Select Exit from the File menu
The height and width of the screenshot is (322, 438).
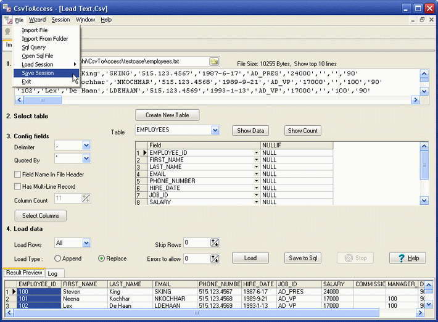coord(46,81)
